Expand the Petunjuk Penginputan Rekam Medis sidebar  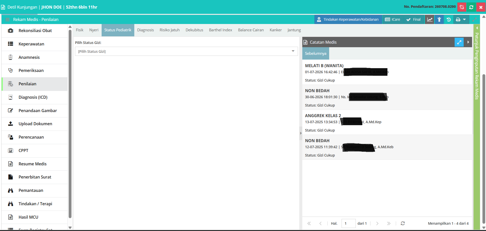coord(477,28)
